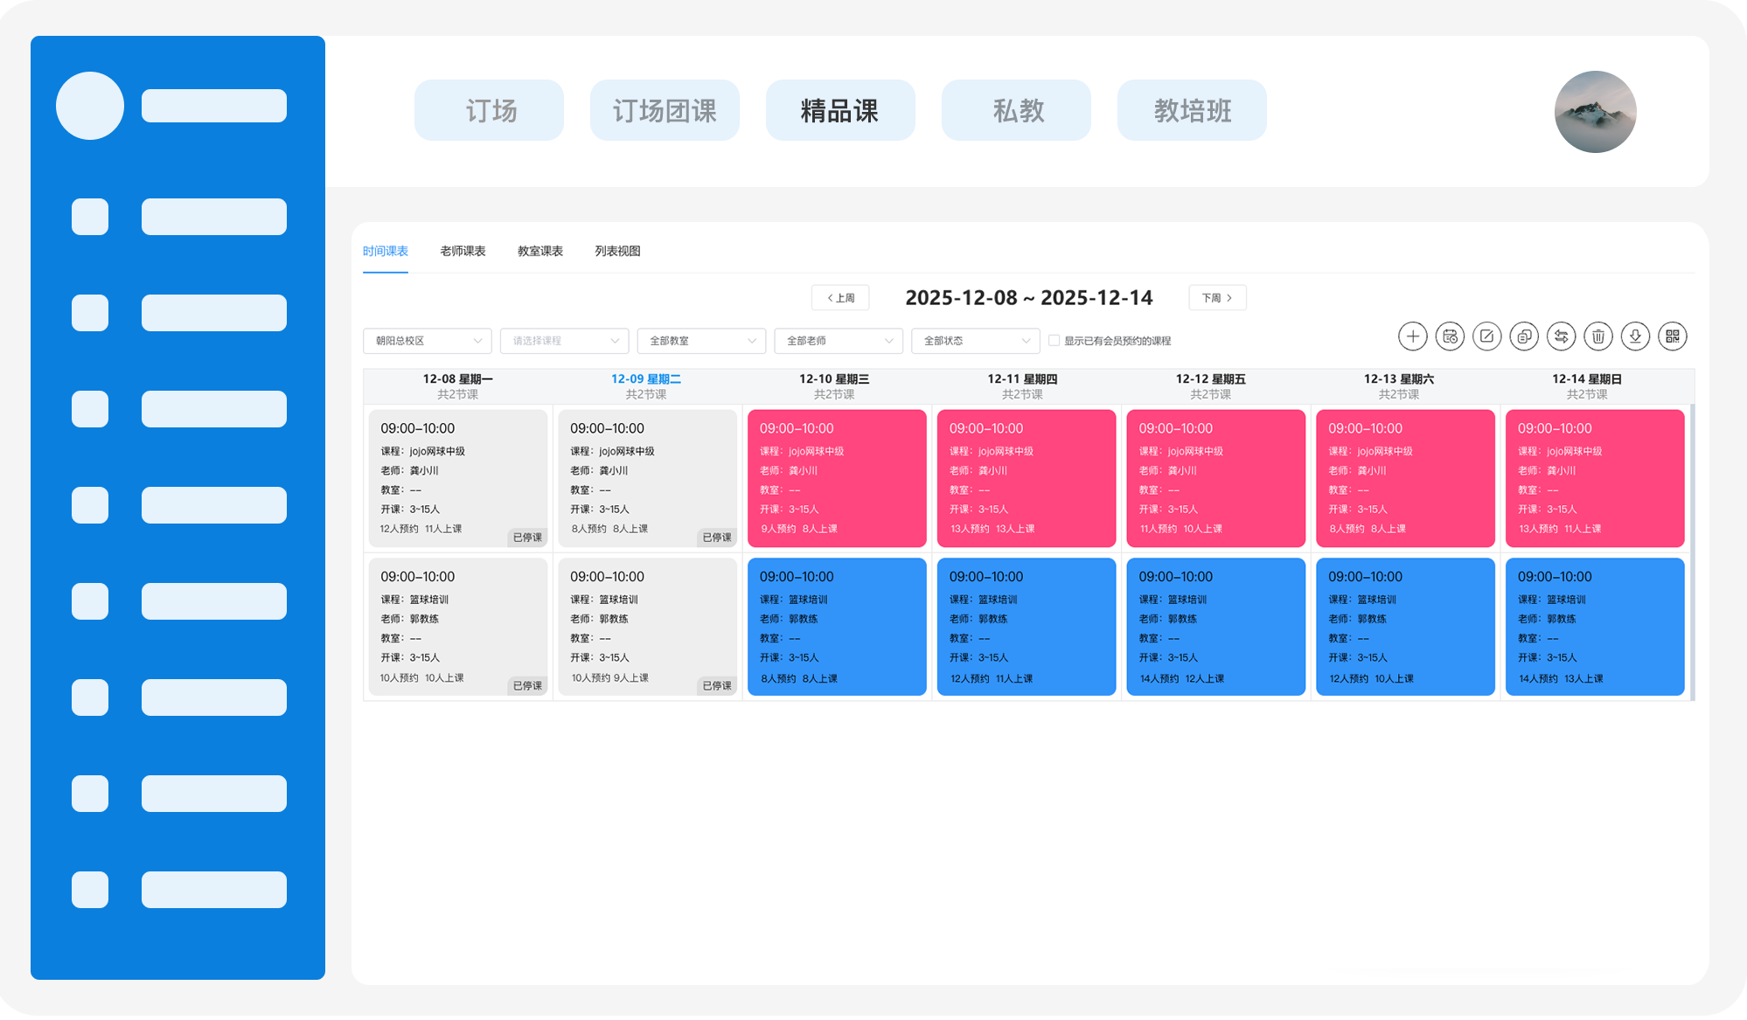Go to next week with 下周
Screen dimensions: 1747x1020
click(x=1217, y=298)
